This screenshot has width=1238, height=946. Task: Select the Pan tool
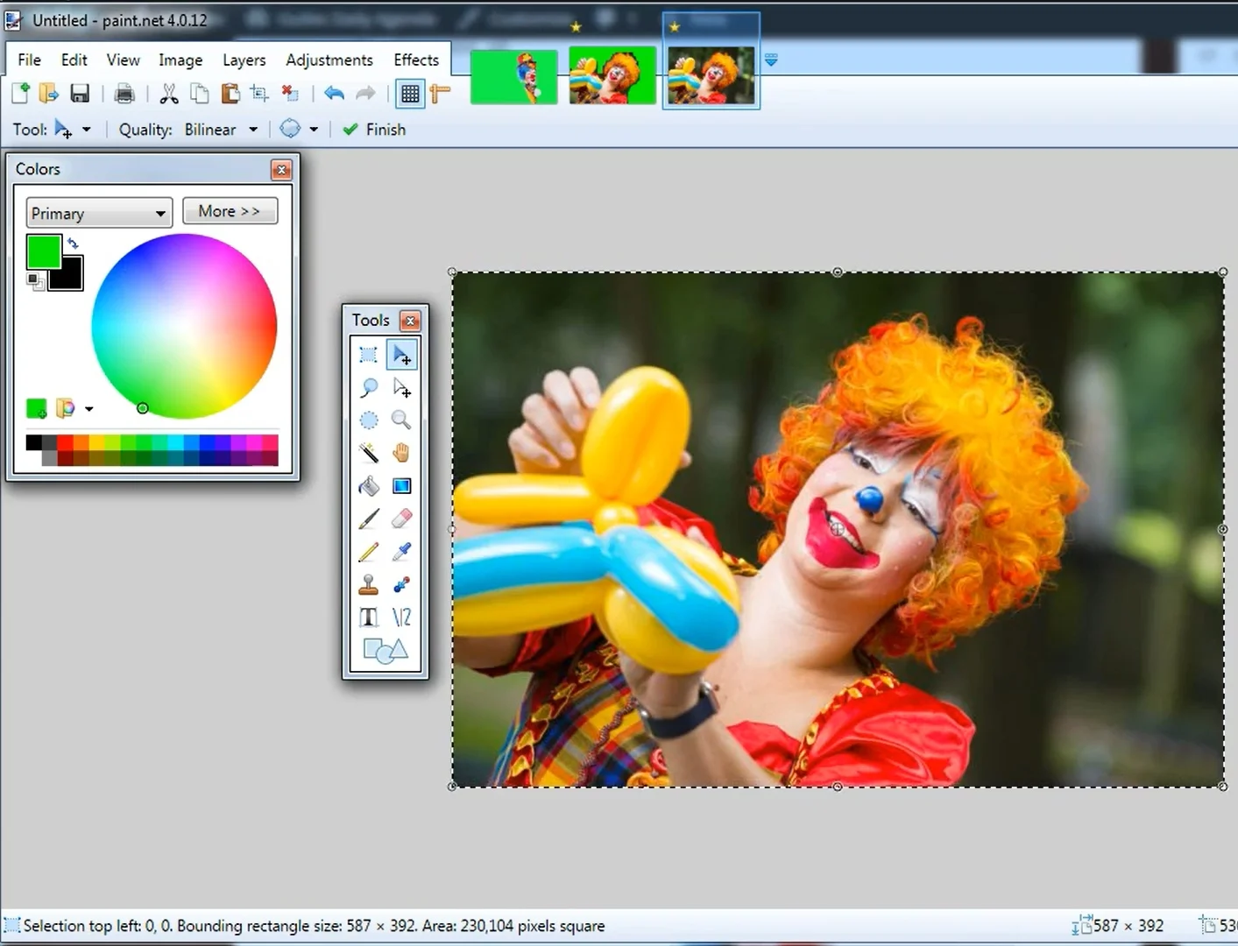(401, 452)
